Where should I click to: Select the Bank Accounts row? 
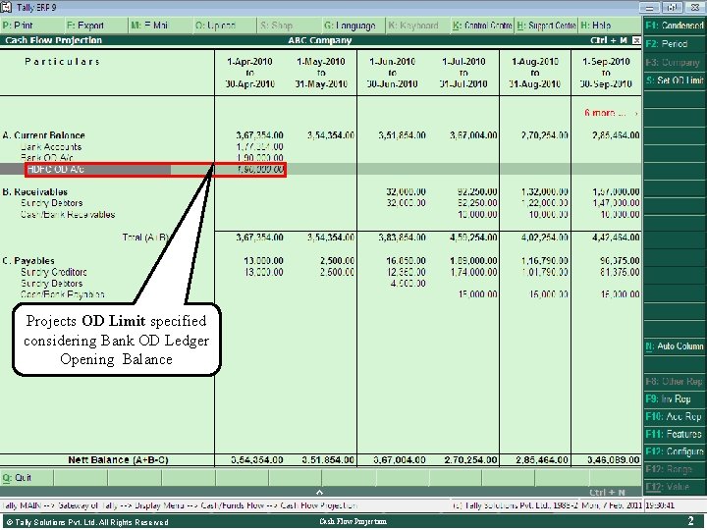(x=51, y=147)
